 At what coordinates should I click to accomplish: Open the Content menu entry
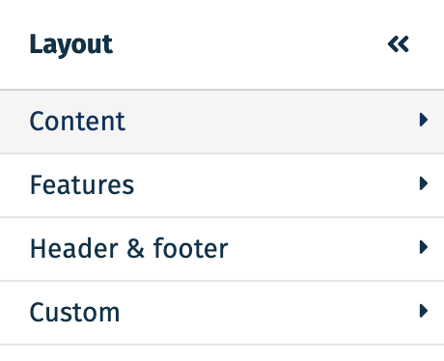[222, 122]
